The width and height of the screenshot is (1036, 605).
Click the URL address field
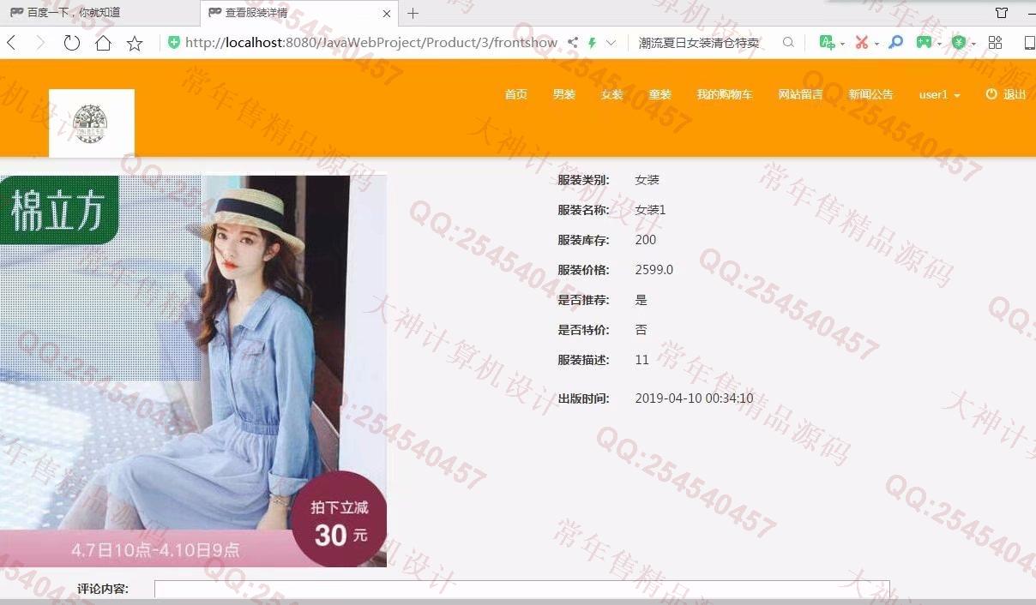click(x=371, y=43)
